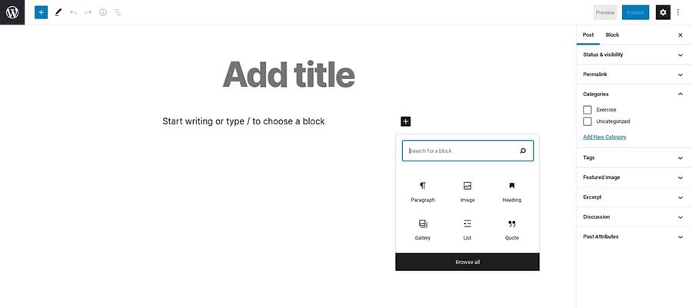This screenshot has width=692, height=308.
Task: Insert an Image block
Action: click(x=467, y=191)
